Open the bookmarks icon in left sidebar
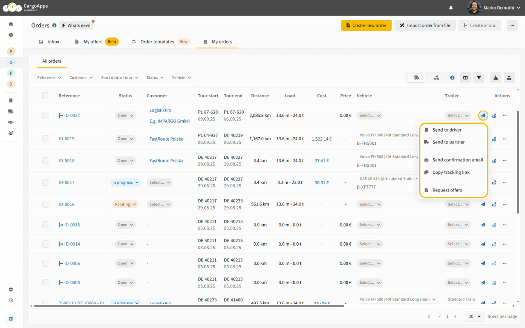525x328 pixels. pos(11,100)
